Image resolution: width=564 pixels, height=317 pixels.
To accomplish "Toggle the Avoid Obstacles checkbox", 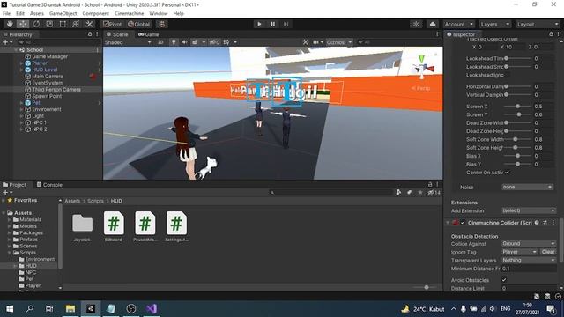I will coord(504,280).
